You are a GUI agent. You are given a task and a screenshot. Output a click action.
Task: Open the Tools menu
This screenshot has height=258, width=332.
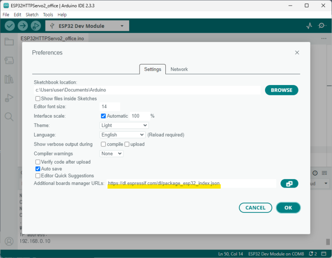48,15
